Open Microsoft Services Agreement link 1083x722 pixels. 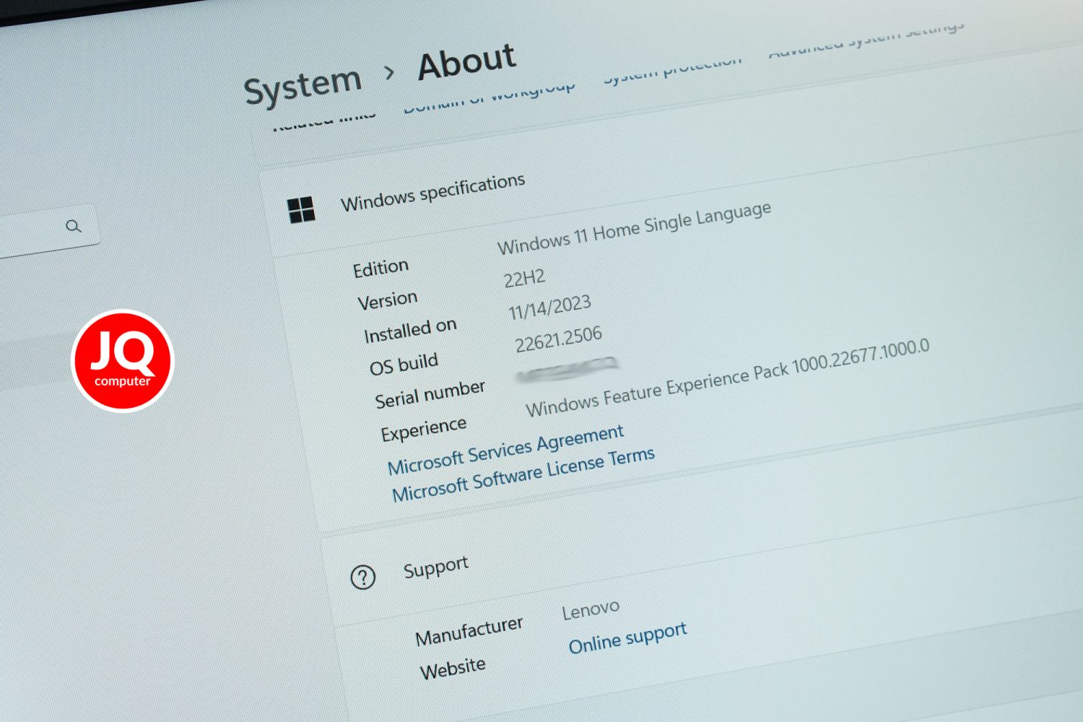pyautogui.click(x=505, y=451)
